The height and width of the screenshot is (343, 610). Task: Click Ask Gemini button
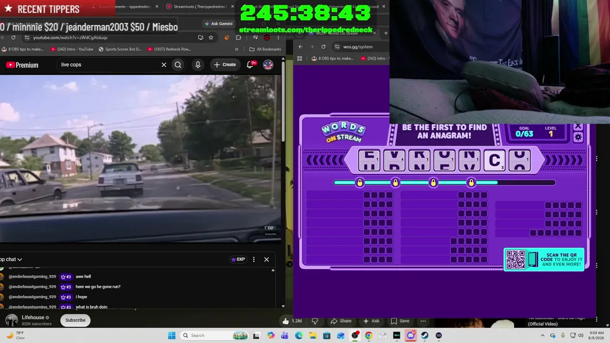219,24
